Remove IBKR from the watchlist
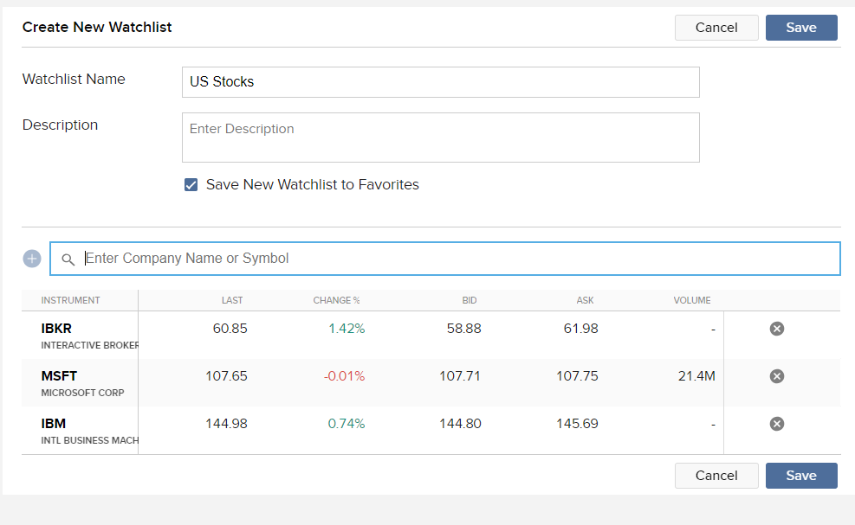This screenshot has height=525, width=855. coord(777,329)
